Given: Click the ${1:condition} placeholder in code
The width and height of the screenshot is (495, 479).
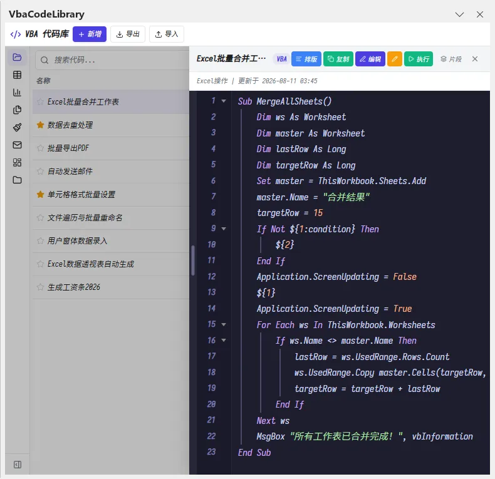Looking at the screenshot, I should click(322, 229).
